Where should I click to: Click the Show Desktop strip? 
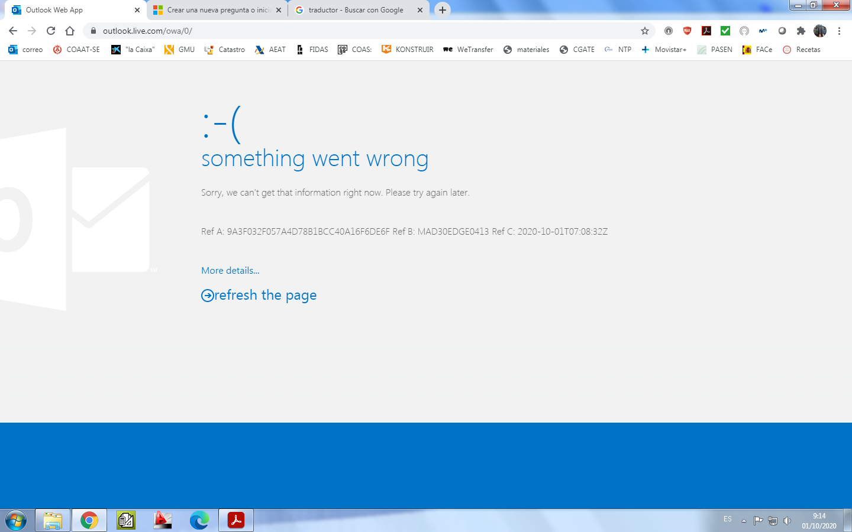pyautogui.click(x=848, y=520)
